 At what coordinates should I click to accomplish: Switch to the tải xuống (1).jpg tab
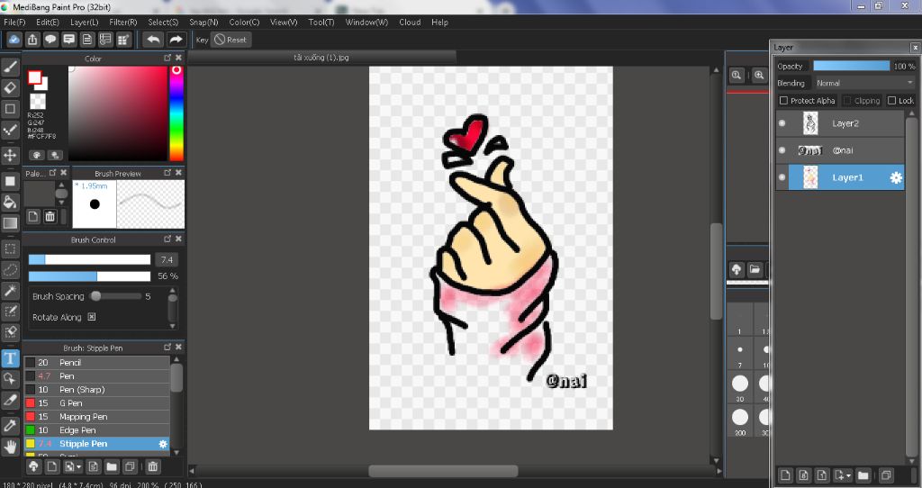(321, 58)
